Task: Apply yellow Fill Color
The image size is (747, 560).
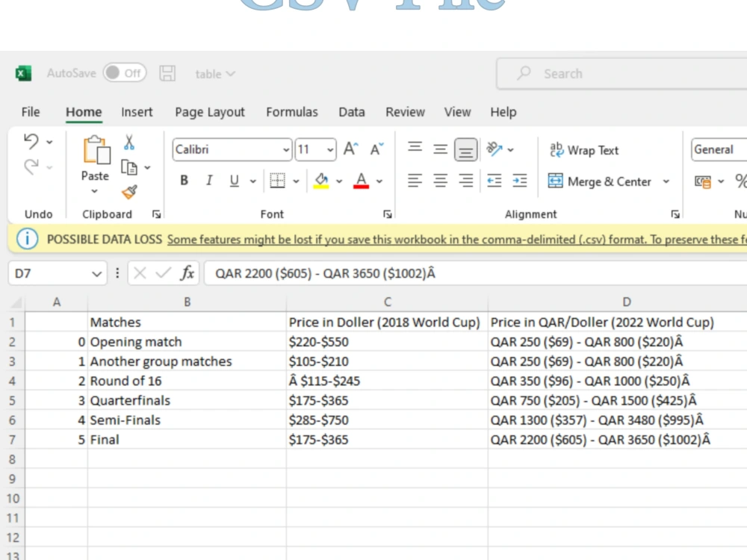Action: click(321, 181)
